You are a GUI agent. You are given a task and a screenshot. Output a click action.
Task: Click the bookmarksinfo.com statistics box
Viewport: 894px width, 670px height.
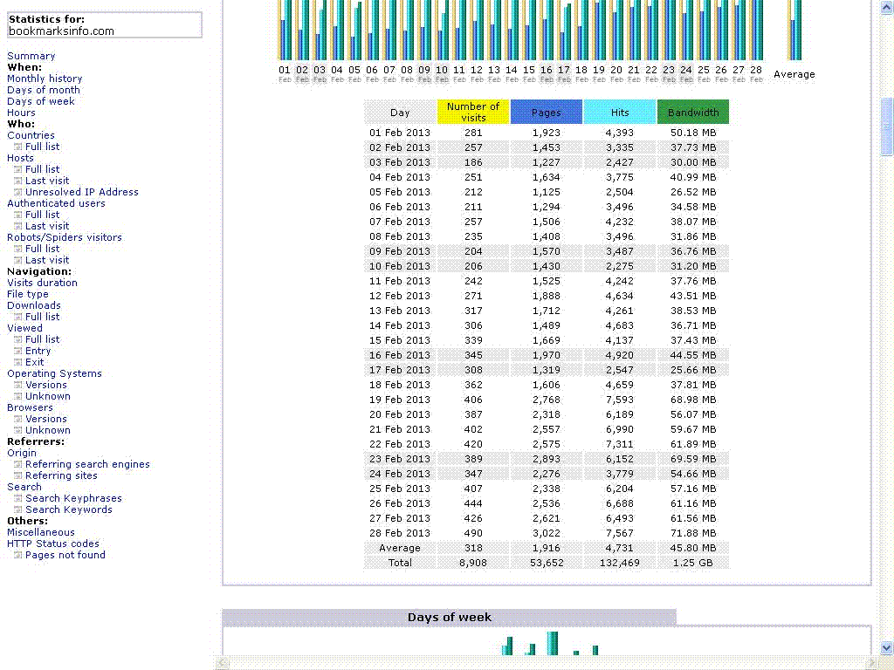pyautogui.click(x=105, y=25)
